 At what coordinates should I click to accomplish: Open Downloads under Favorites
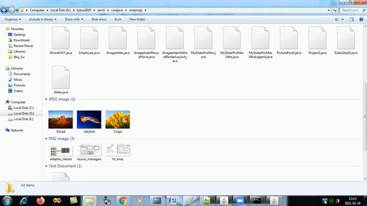tap(21, 40)
